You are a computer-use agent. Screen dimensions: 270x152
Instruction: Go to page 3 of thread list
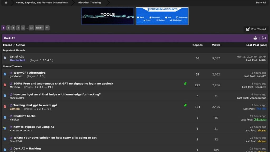[13, 28]
